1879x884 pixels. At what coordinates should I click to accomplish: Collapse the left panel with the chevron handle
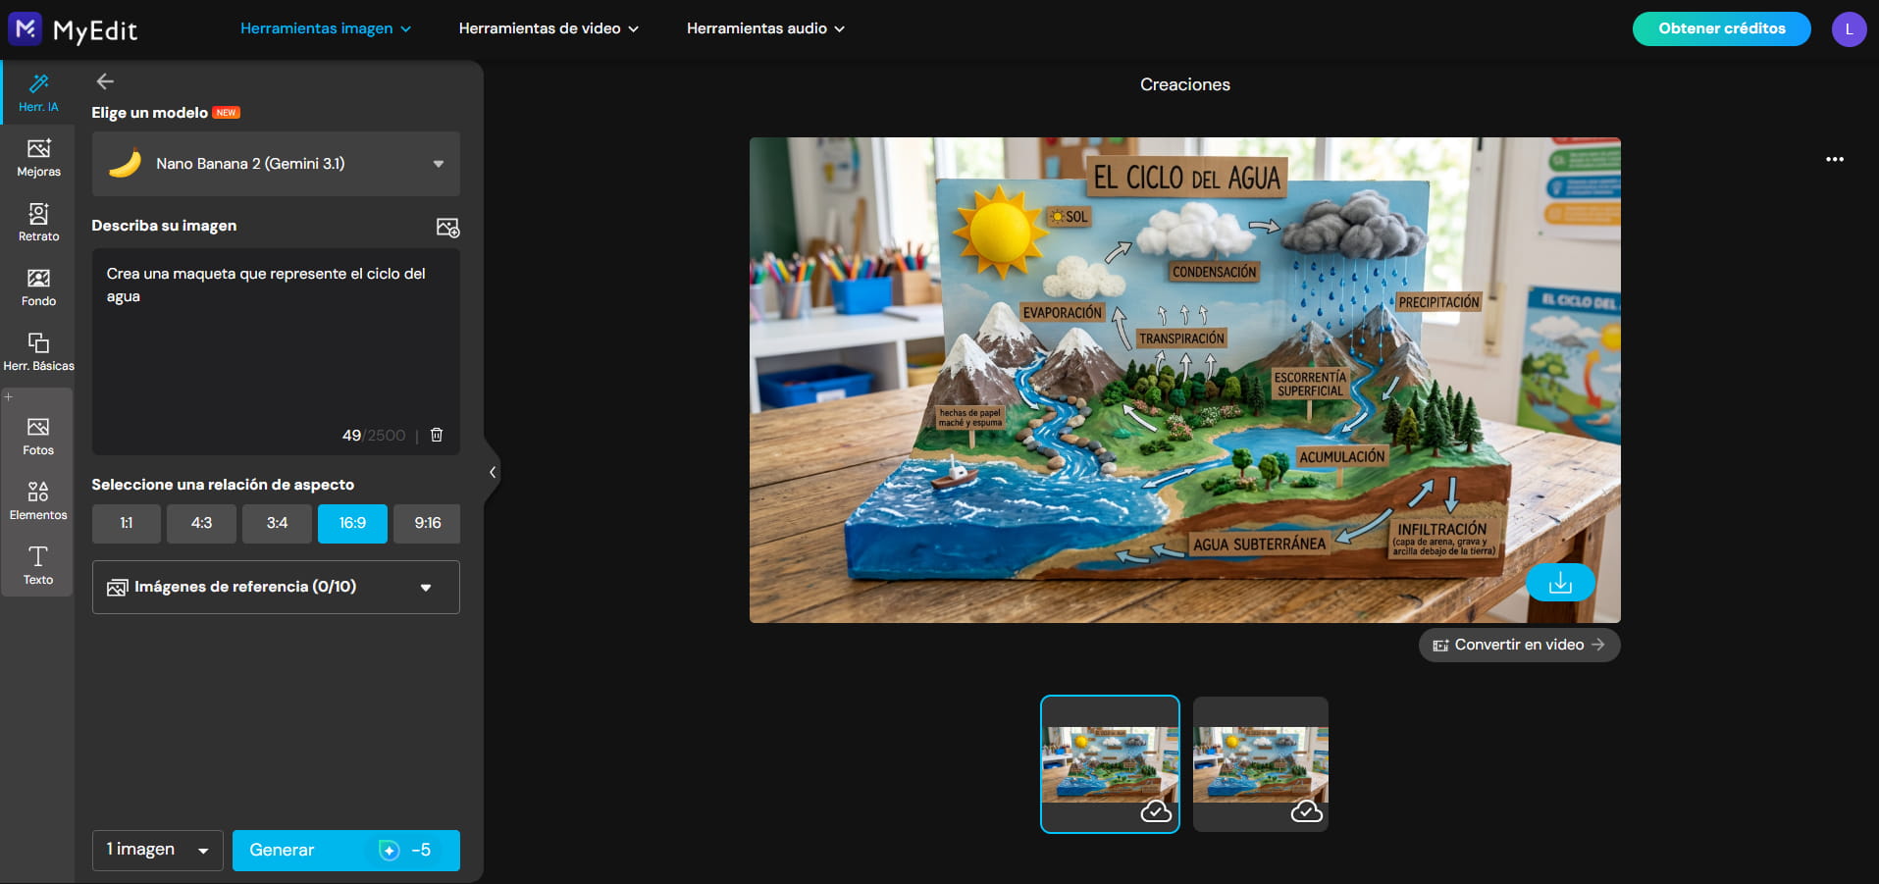tap(492, 472)
